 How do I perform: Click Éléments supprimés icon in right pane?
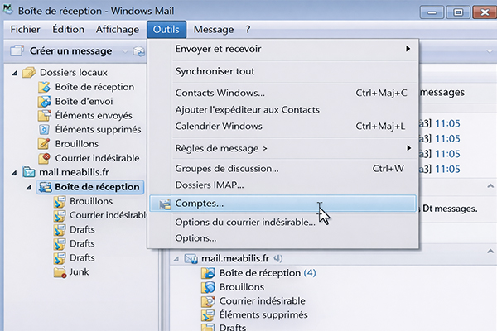[x=208, y=314]
